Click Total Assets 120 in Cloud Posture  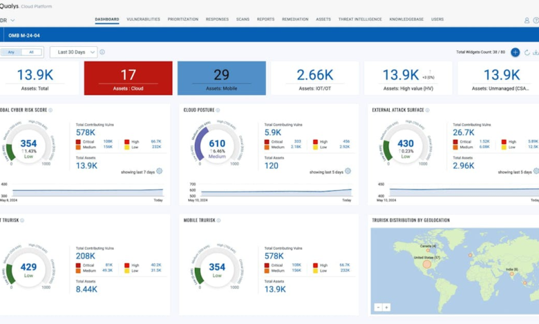(271, 165)
